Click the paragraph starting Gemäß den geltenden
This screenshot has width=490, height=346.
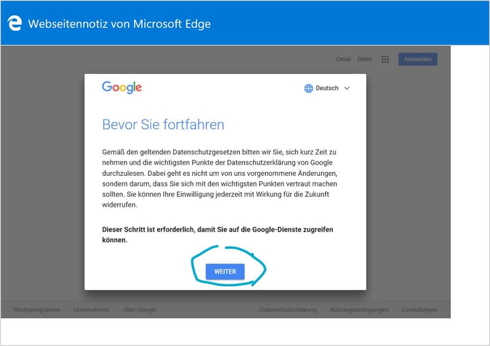click(x=220, y=178)
